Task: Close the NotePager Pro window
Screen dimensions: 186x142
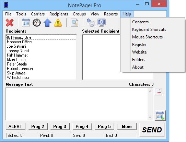Action: coord(159,4)
